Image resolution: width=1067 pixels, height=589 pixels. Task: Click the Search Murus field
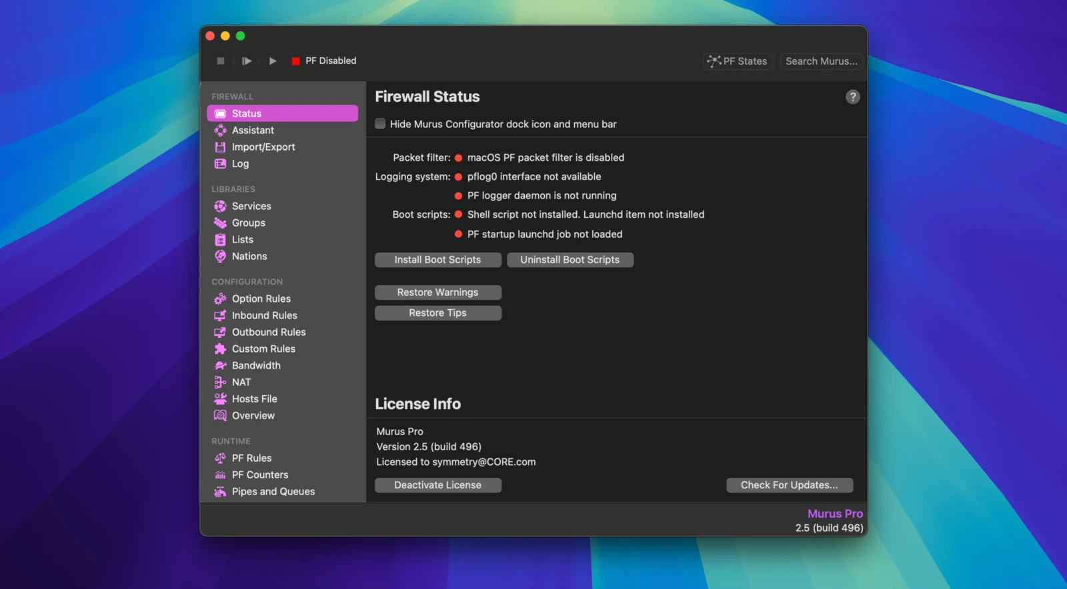point(821,61)
